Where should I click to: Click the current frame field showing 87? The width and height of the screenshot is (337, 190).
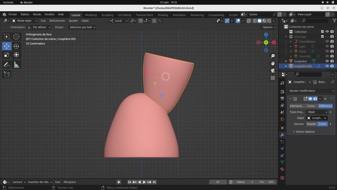pyautogui.click(x=218, y=182)
